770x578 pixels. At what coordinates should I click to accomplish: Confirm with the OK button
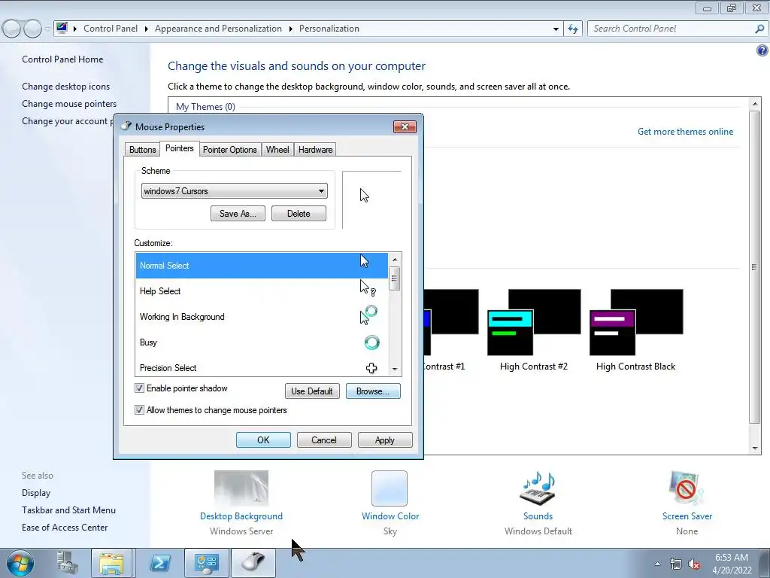click(263, 440)
